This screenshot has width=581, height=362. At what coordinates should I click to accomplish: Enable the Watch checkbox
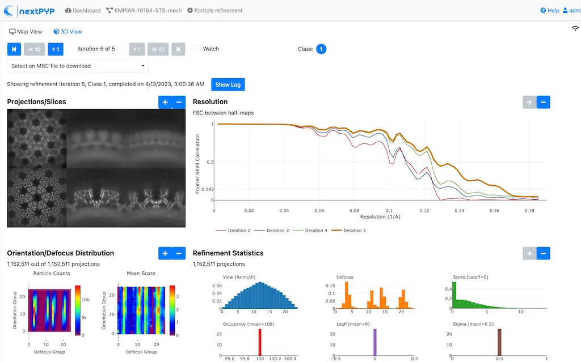197,49
